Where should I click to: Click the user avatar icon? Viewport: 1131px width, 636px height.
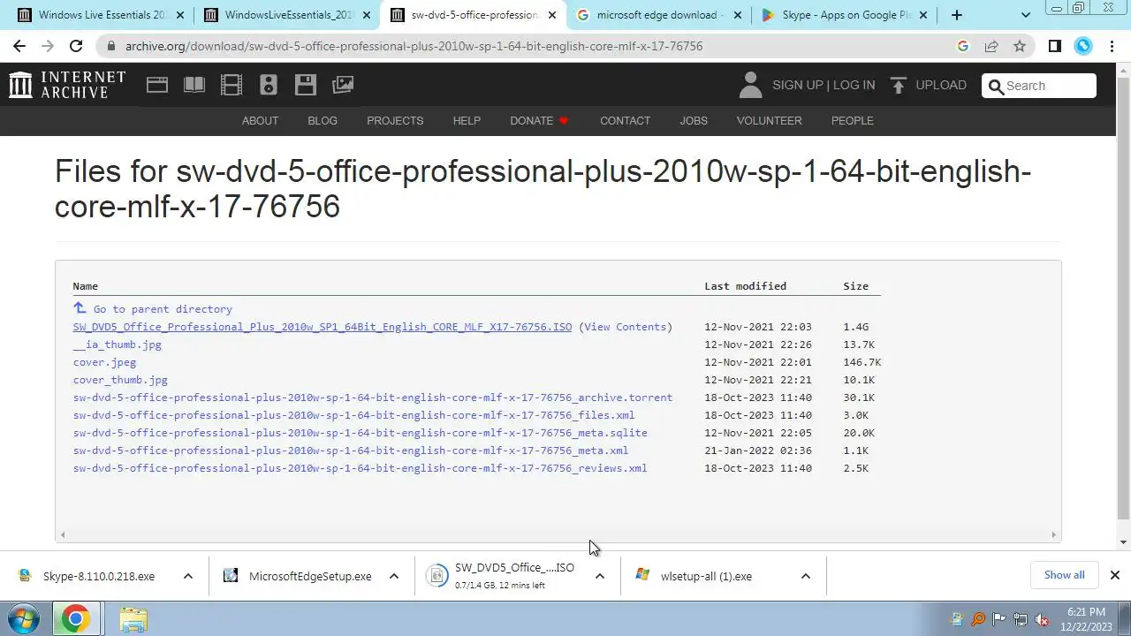[750, 85]
